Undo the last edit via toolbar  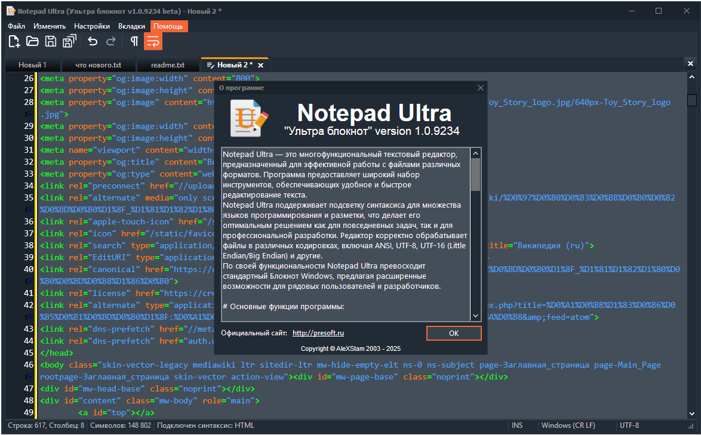coord(93,41)
